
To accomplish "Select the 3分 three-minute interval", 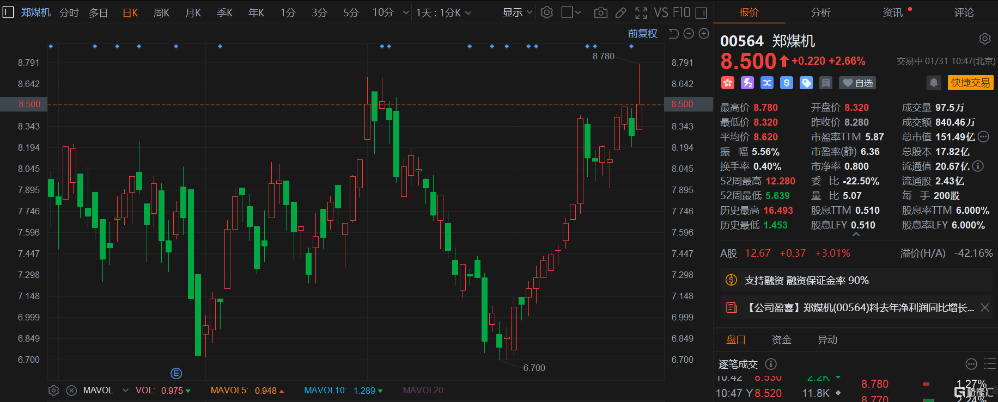I will click(319, 13).
